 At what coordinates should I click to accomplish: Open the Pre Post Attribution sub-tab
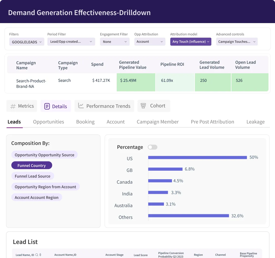pyautogui.click(x=212, y=122)
